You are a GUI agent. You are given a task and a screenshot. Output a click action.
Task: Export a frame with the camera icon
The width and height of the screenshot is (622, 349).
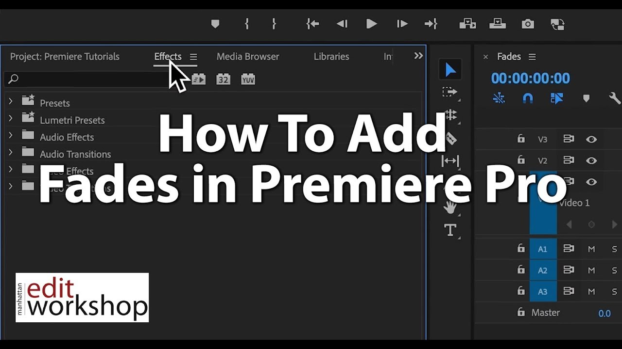(528, 24)
